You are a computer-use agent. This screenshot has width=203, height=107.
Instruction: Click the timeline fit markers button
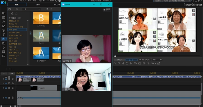12,74
